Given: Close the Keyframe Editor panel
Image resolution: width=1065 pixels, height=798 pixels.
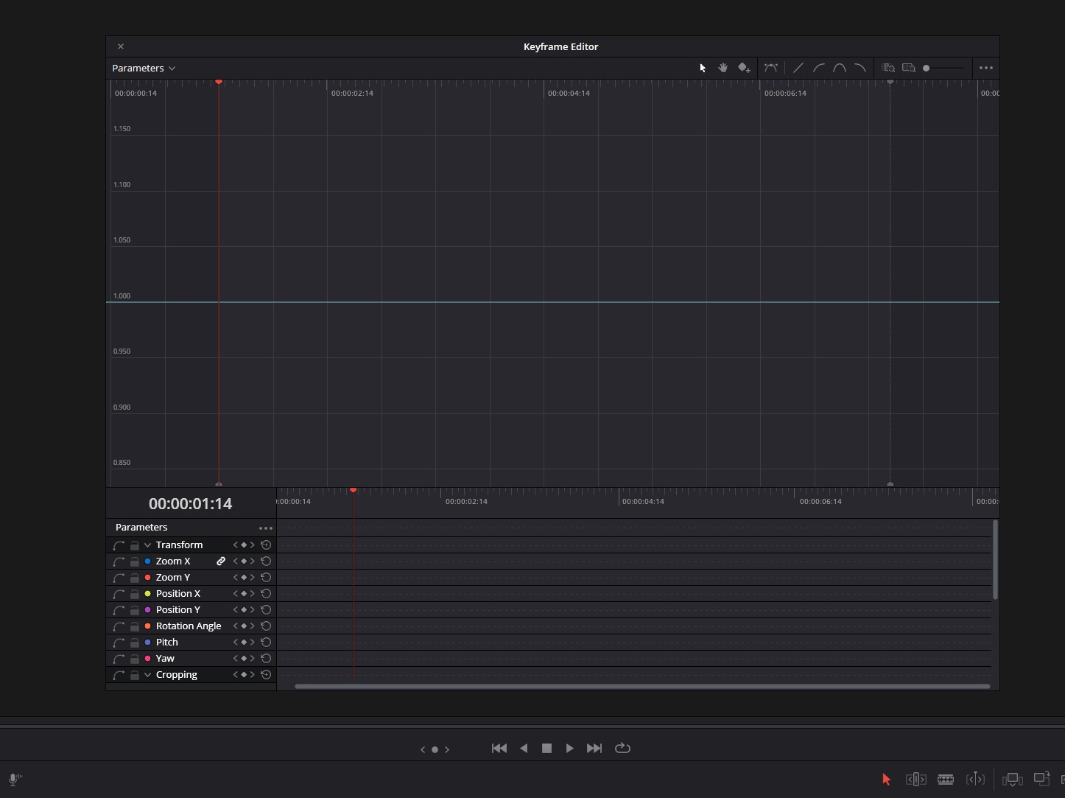Looking at the screenshot, I should (x=121, y=46).
